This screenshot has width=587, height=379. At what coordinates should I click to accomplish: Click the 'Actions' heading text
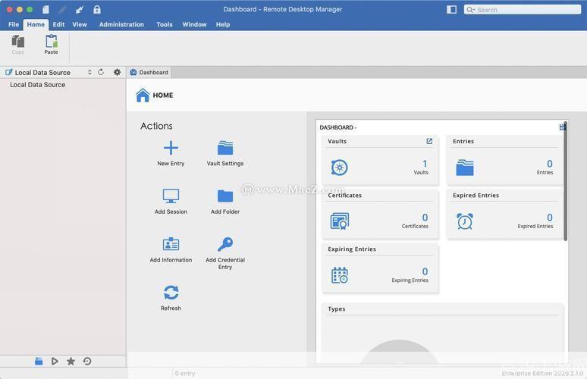pos(156,126)
